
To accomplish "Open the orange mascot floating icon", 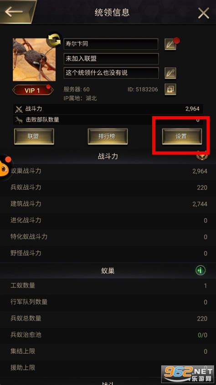I will tap(5, 168).
